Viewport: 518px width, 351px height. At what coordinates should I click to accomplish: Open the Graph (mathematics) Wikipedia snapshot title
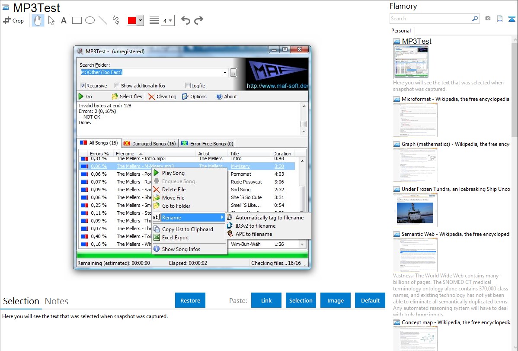[455, 144]
